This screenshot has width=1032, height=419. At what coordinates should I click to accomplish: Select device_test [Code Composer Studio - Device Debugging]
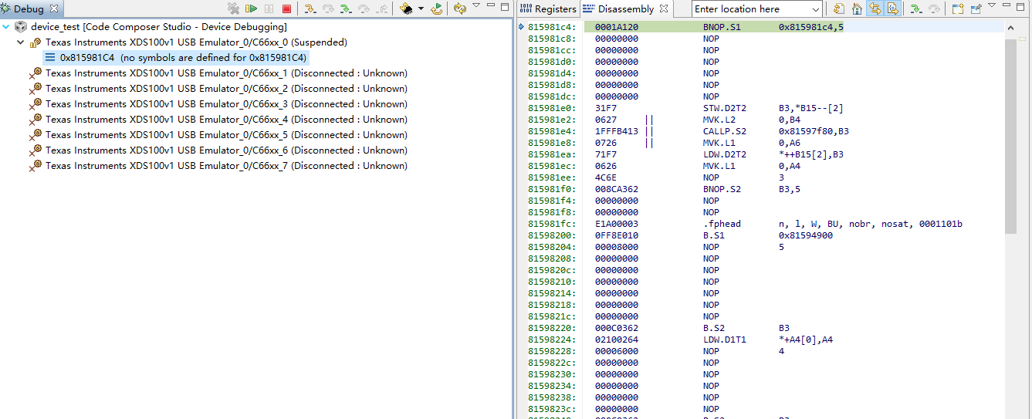[x=158, y=27]
